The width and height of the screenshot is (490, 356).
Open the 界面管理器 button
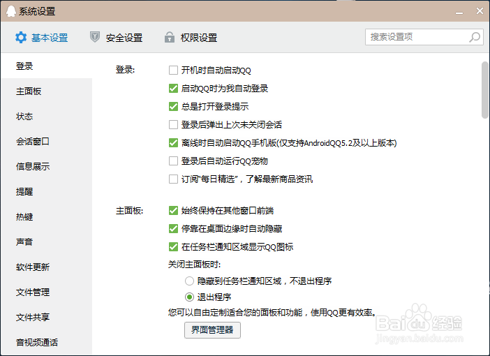tap(212, 329)
